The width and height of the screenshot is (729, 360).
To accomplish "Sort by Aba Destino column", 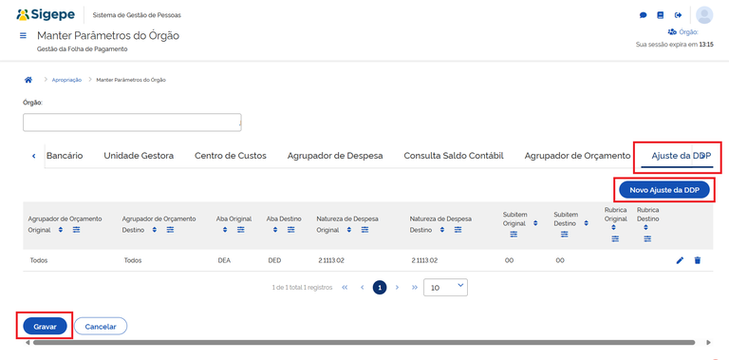I will (275, 230).
